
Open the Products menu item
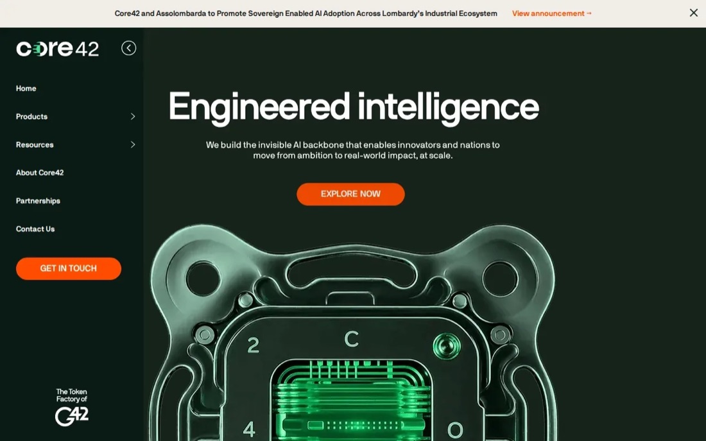31,117
